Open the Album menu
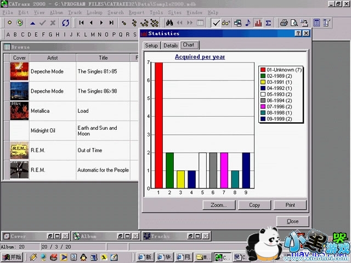The width and height of the screenshot is (351, 263). point(56,12)
